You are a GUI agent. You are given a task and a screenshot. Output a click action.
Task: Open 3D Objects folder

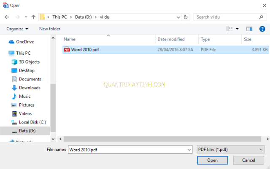29,62
